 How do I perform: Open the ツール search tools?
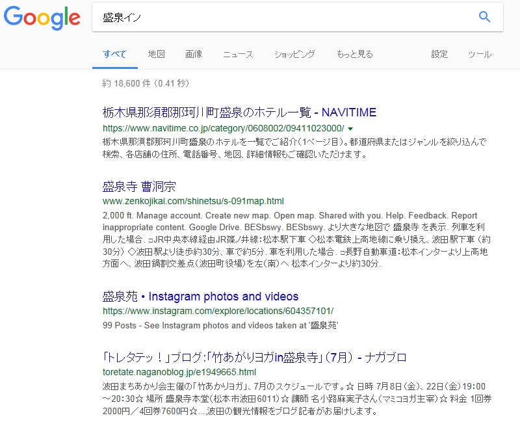tap(480, 54)
